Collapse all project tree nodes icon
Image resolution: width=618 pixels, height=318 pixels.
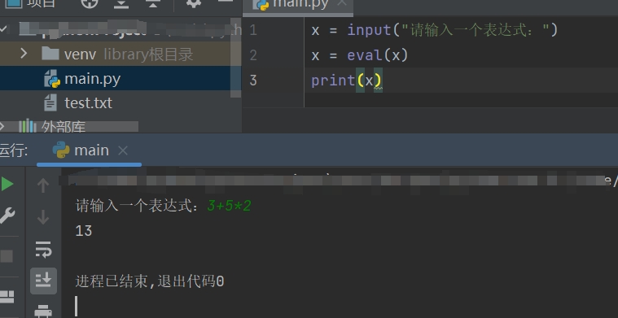click(x=152, y=3)
